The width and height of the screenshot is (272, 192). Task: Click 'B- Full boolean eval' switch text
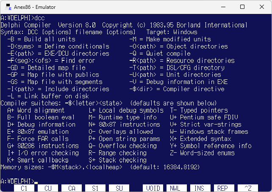tap(41, 117)
